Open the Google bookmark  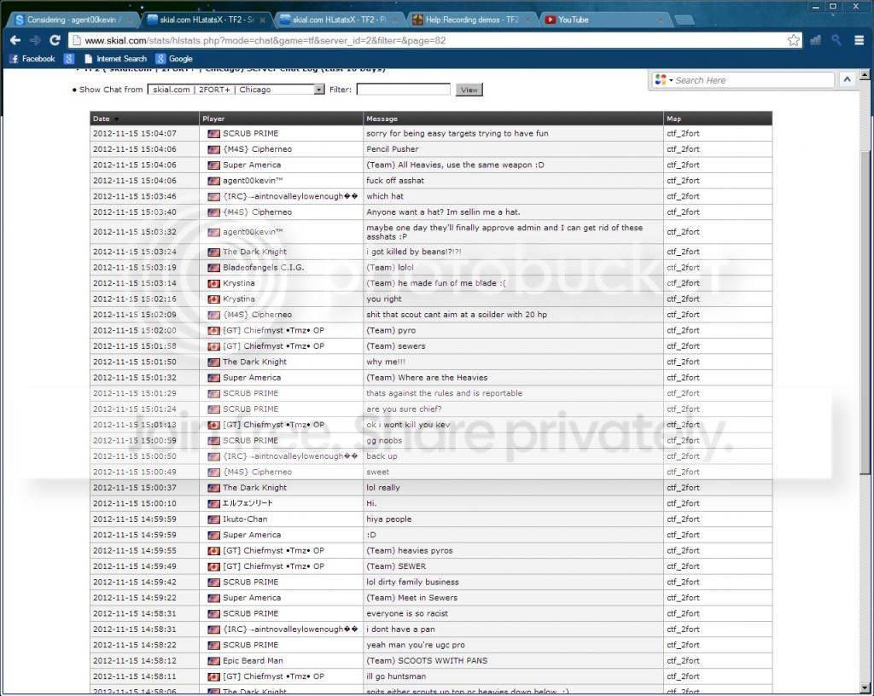[x=174, y=59]
